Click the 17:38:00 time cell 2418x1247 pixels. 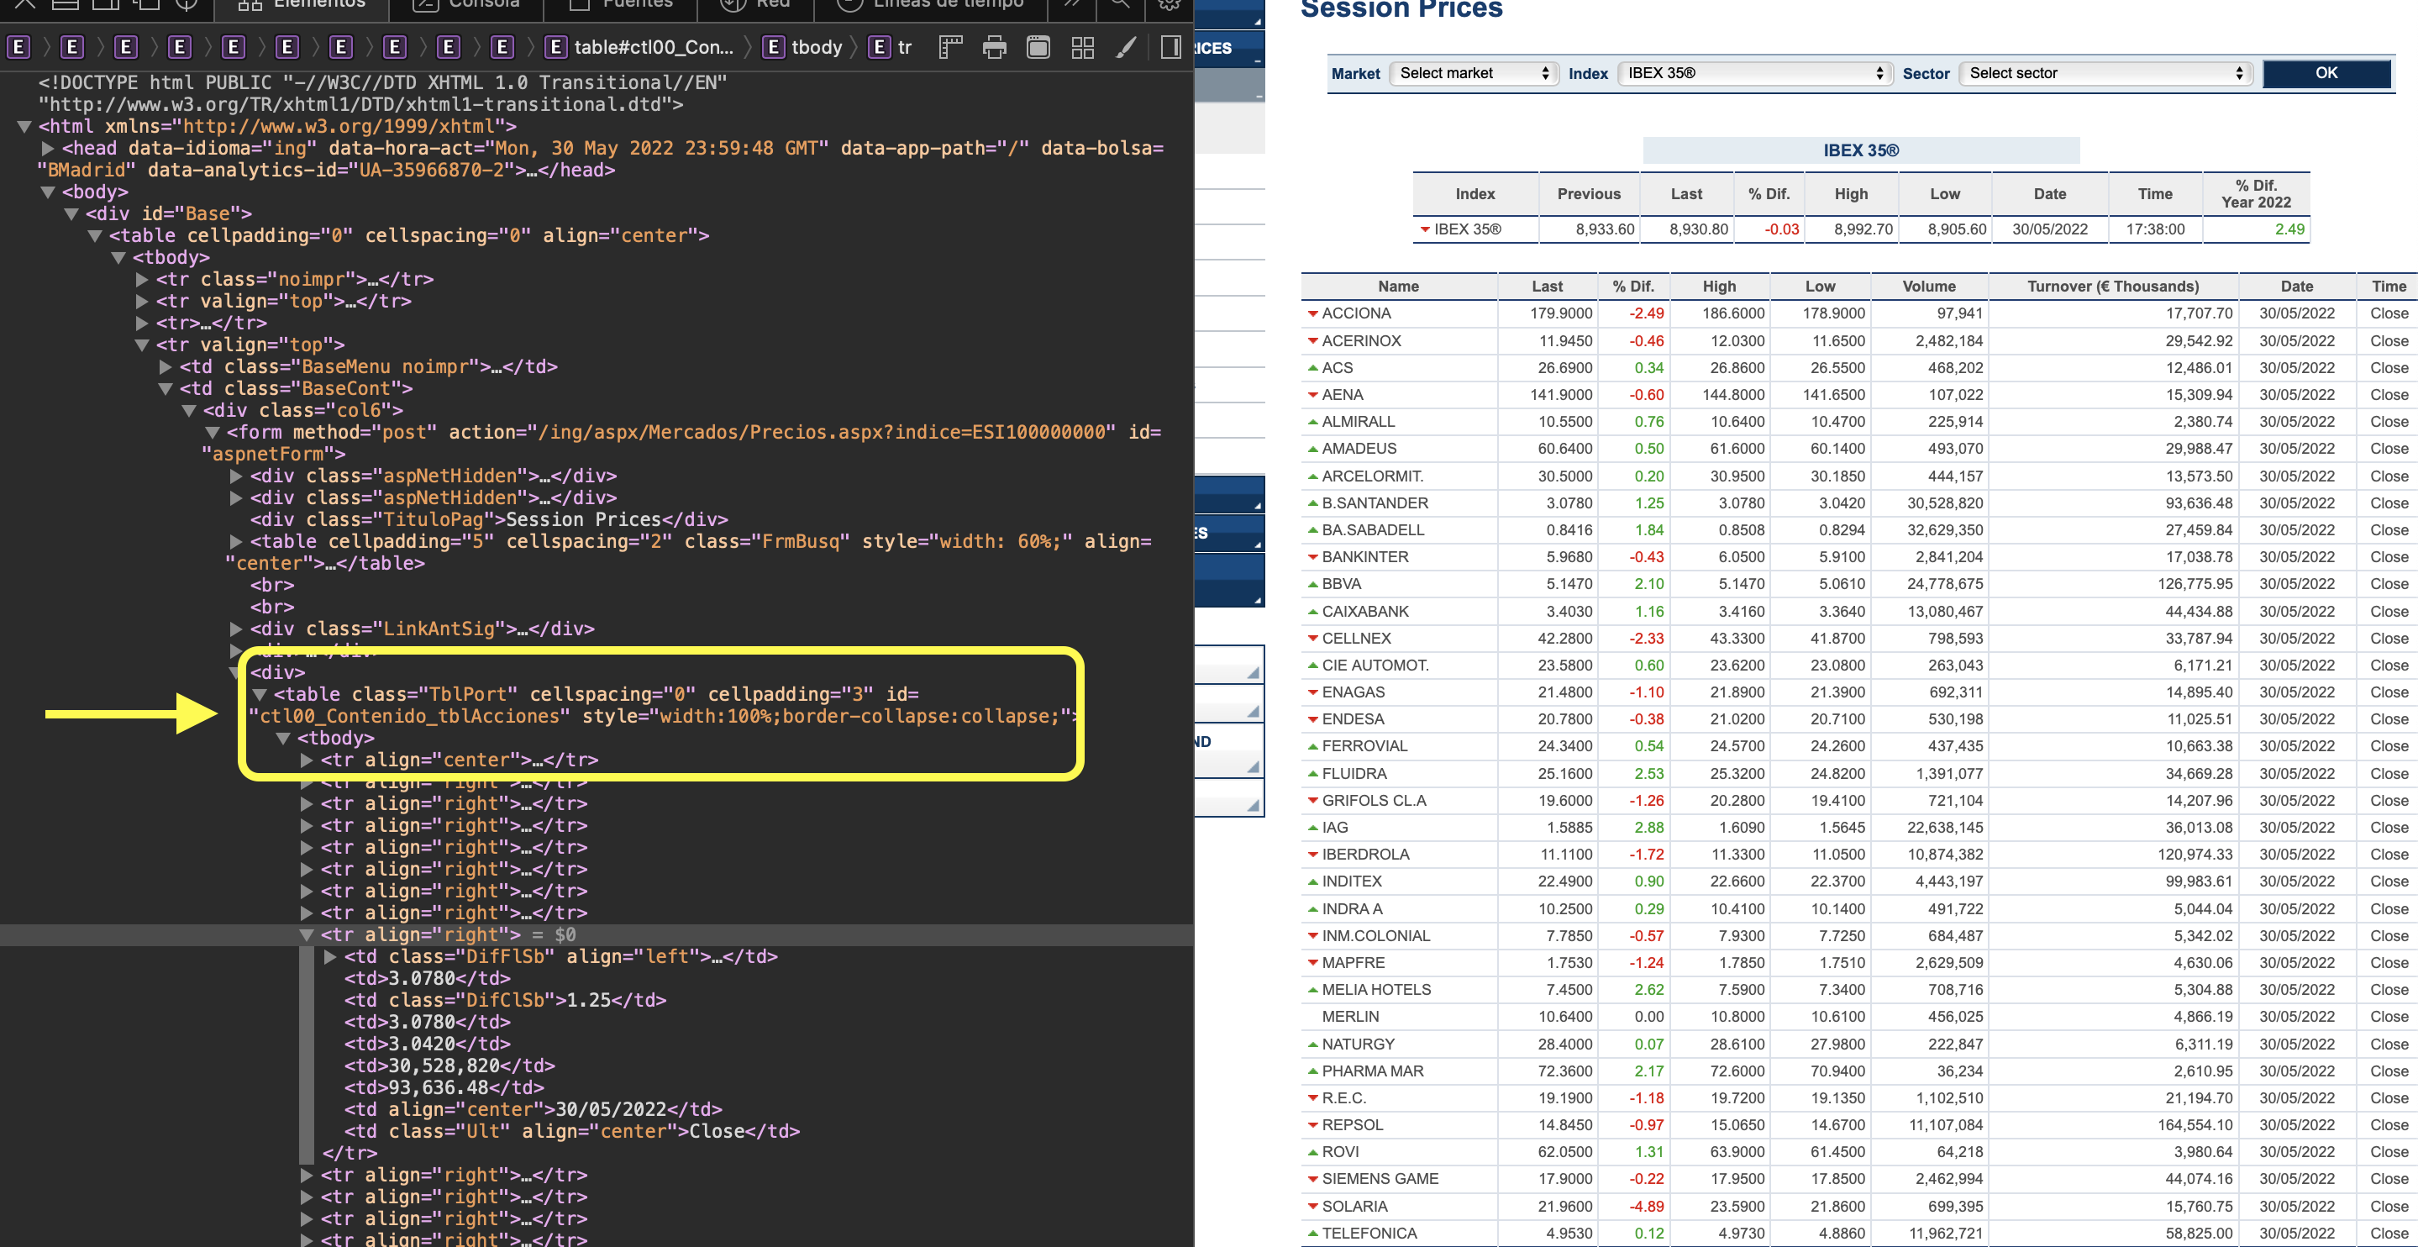point(2155,229)
